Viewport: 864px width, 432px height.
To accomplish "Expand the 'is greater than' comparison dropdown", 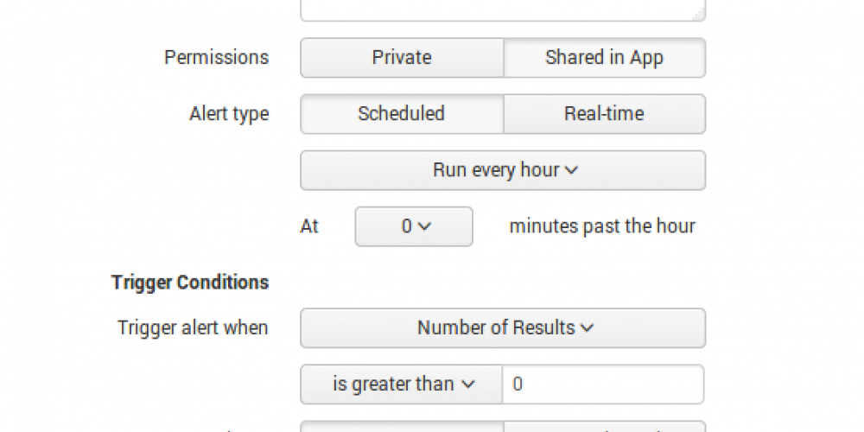I will (x=402, y=384).
